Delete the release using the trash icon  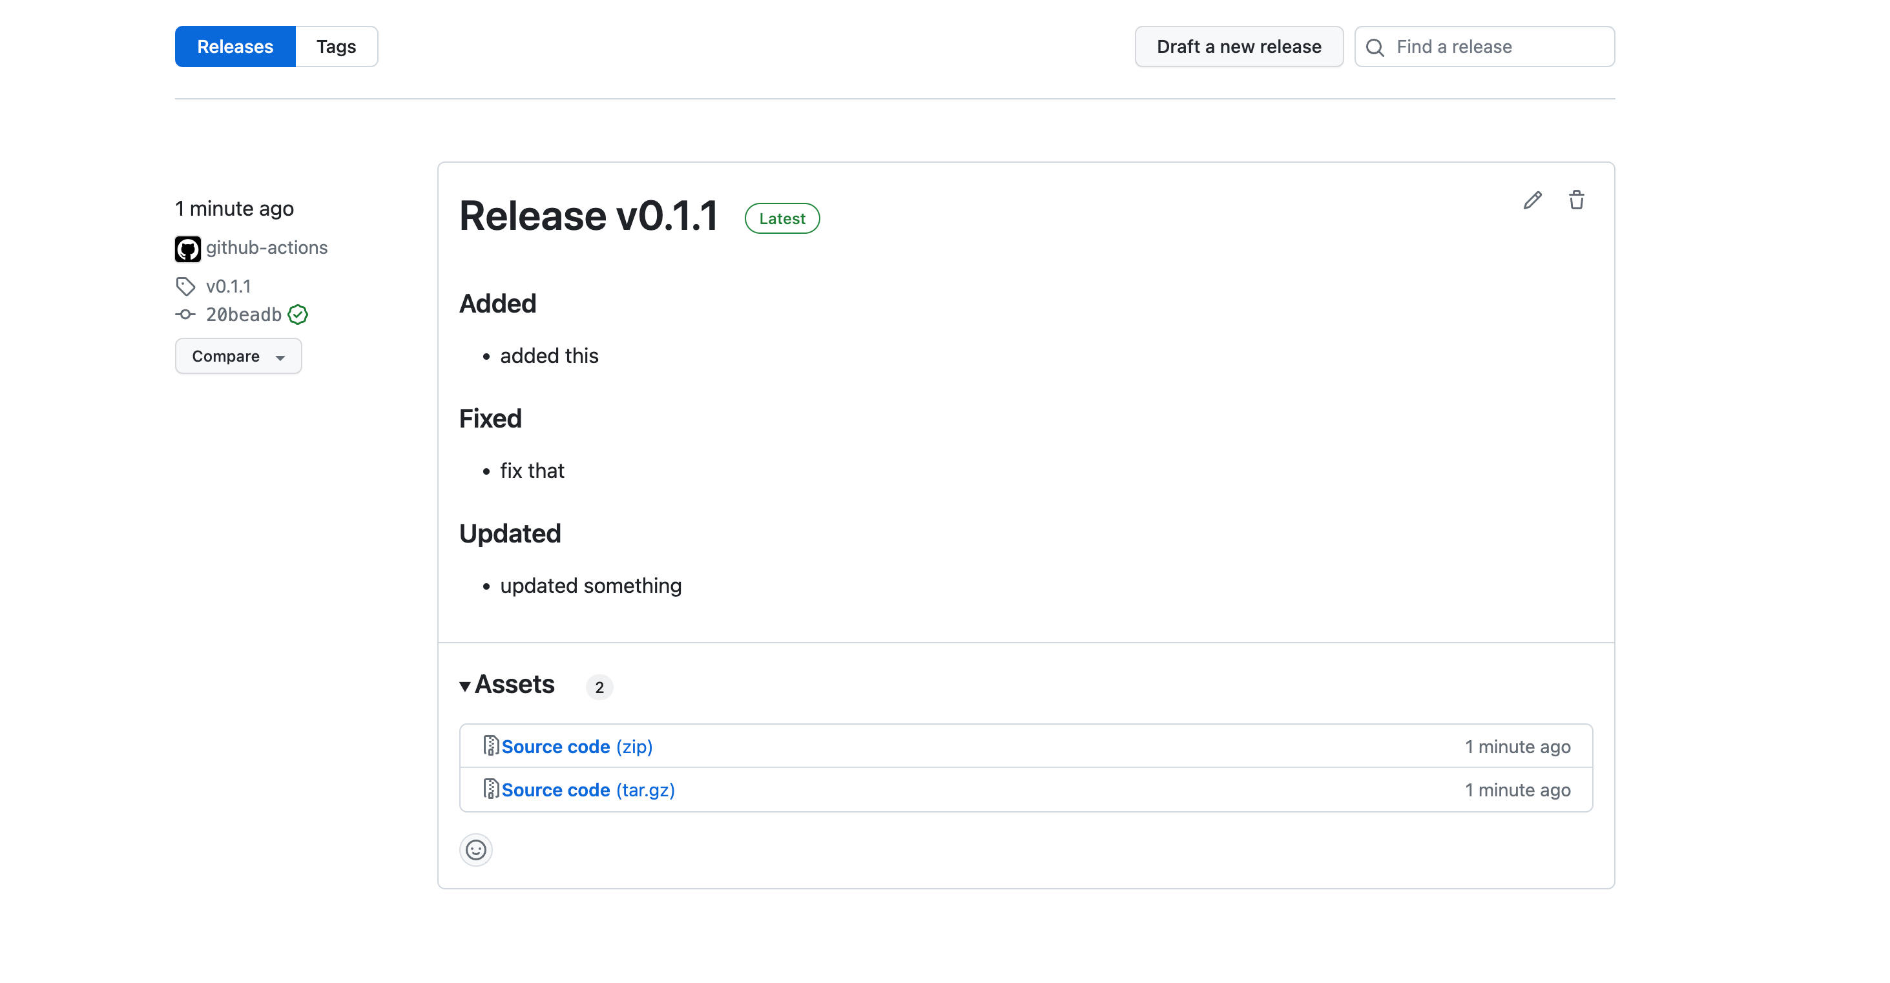(x=1577, y=200)
